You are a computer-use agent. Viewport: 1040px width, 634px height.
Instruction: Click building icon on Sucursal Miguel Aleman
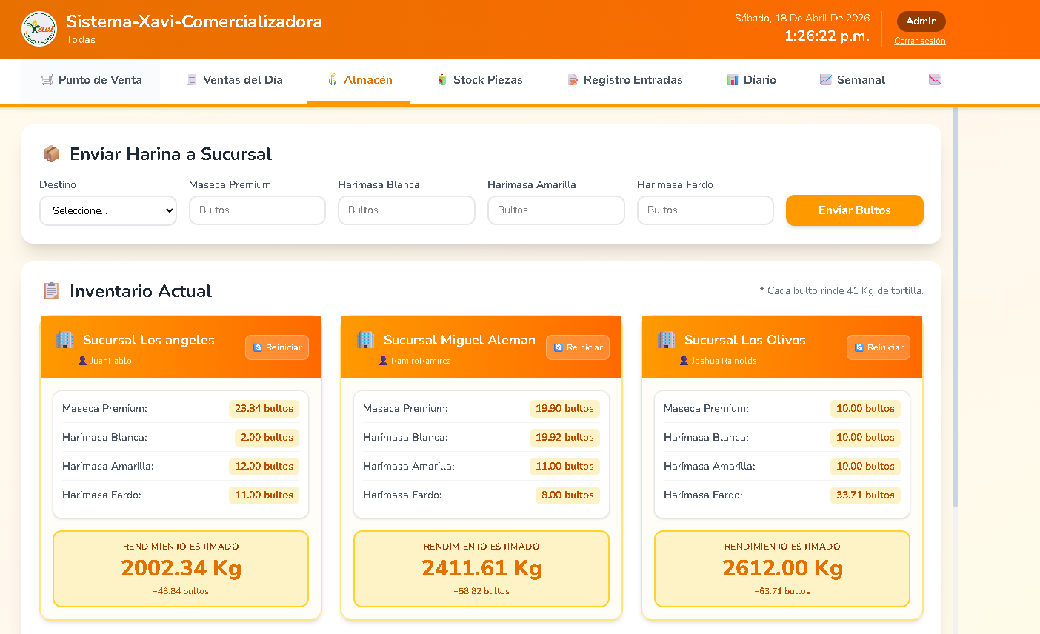pyautogui.click(x=365, y=340)
